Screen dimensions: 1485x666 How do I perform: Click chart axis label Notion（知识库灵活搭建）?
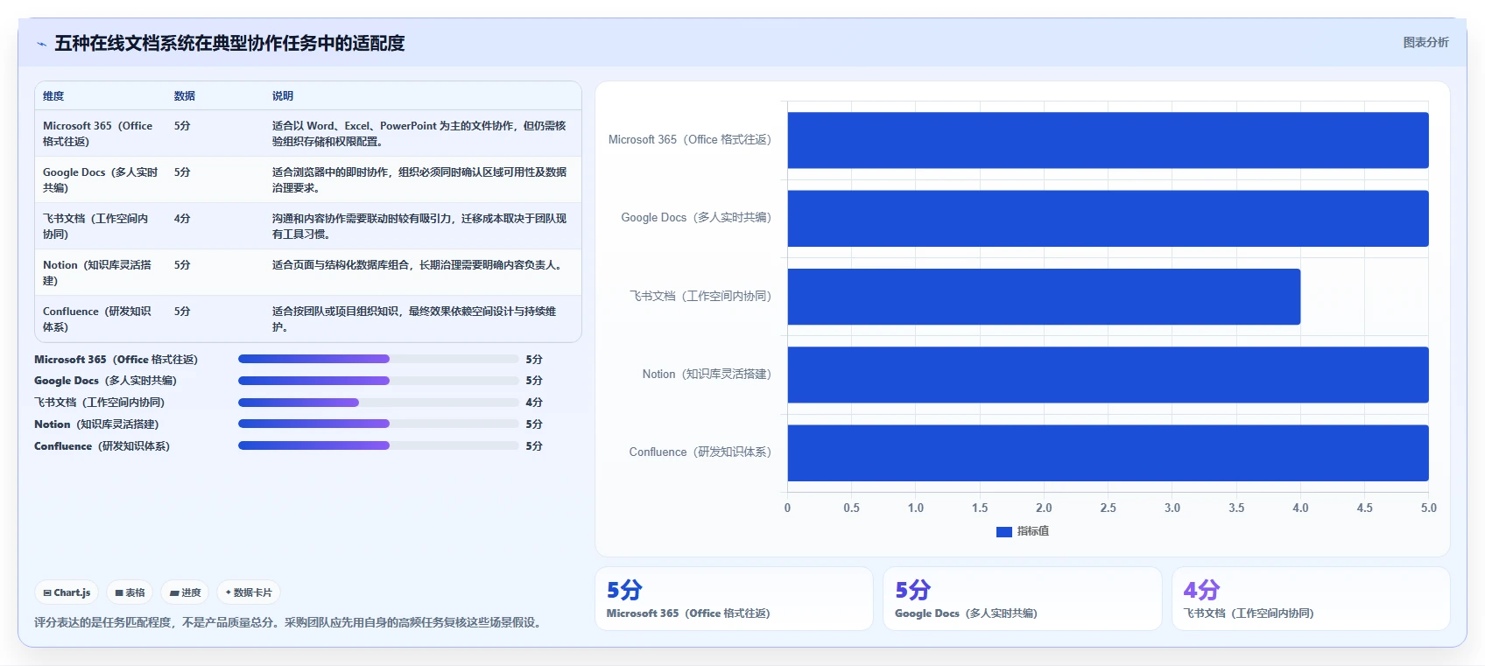[707, 375]
